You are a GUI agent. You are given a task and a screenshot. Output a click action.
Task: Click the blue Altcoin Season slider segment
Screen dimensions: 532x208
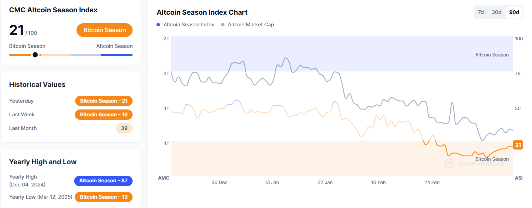(117, 55)
